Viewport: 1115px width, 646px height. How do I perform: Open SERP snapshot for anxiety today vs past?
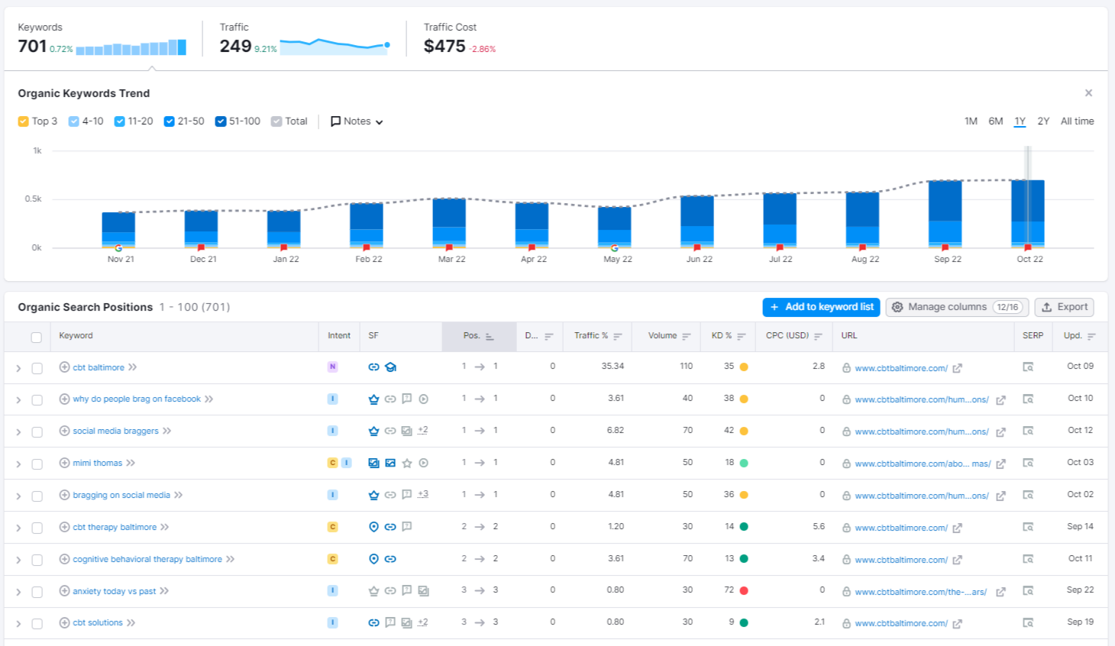[1028, 591]
